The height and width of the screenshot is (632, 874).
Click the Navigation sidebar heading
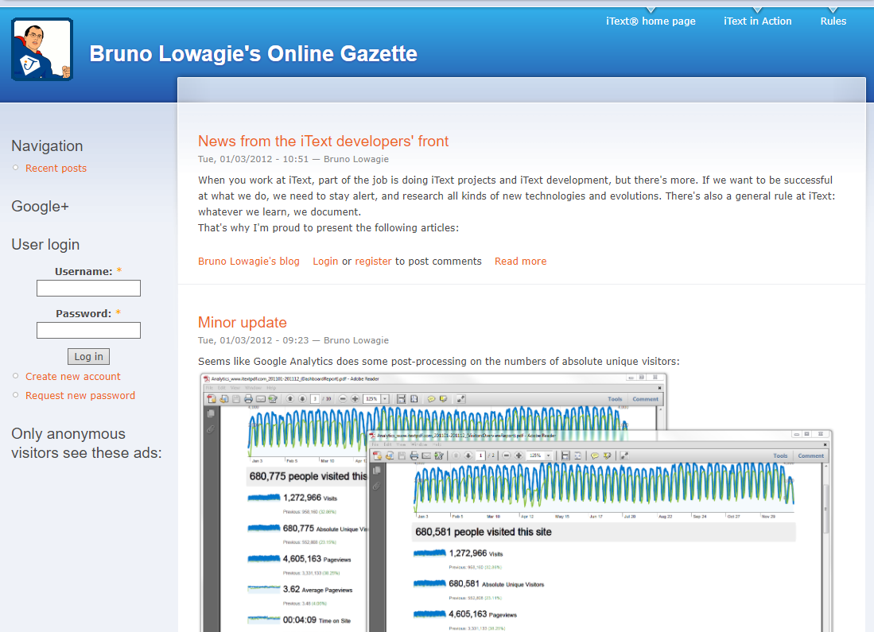48,146
